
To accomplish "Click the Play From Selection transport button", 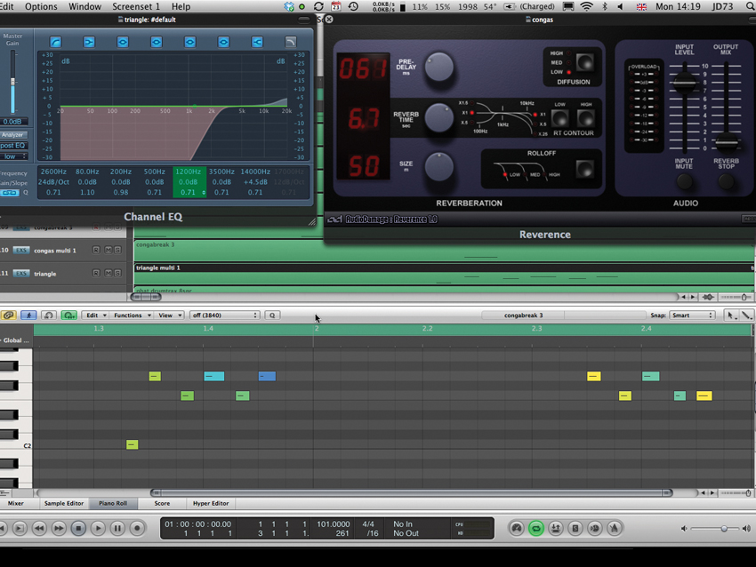I will (20, 529).
